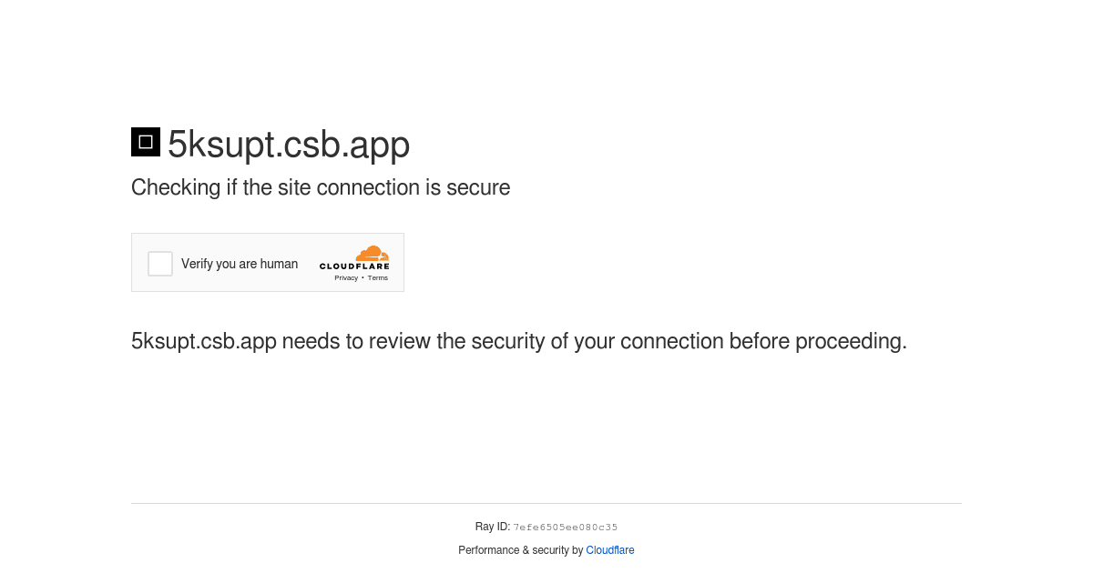Viewport: 1093px width, 573px height.
Task: Select the Ray ID value 7efe6505ee080c35
Action: [x=566, y=528]
